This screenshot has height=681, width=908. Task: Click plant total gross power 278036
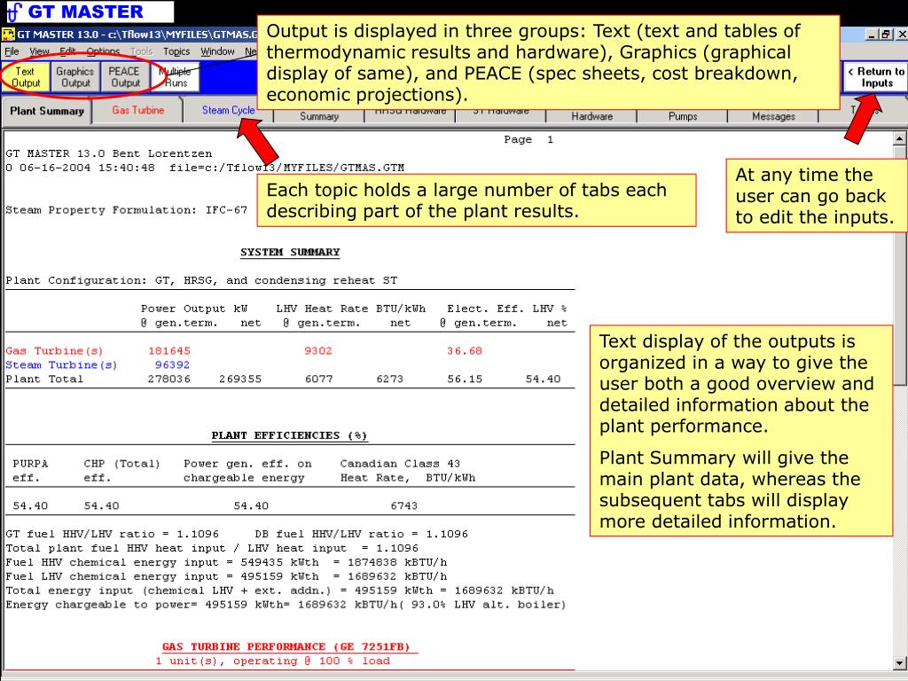click(x=169, y=380)
